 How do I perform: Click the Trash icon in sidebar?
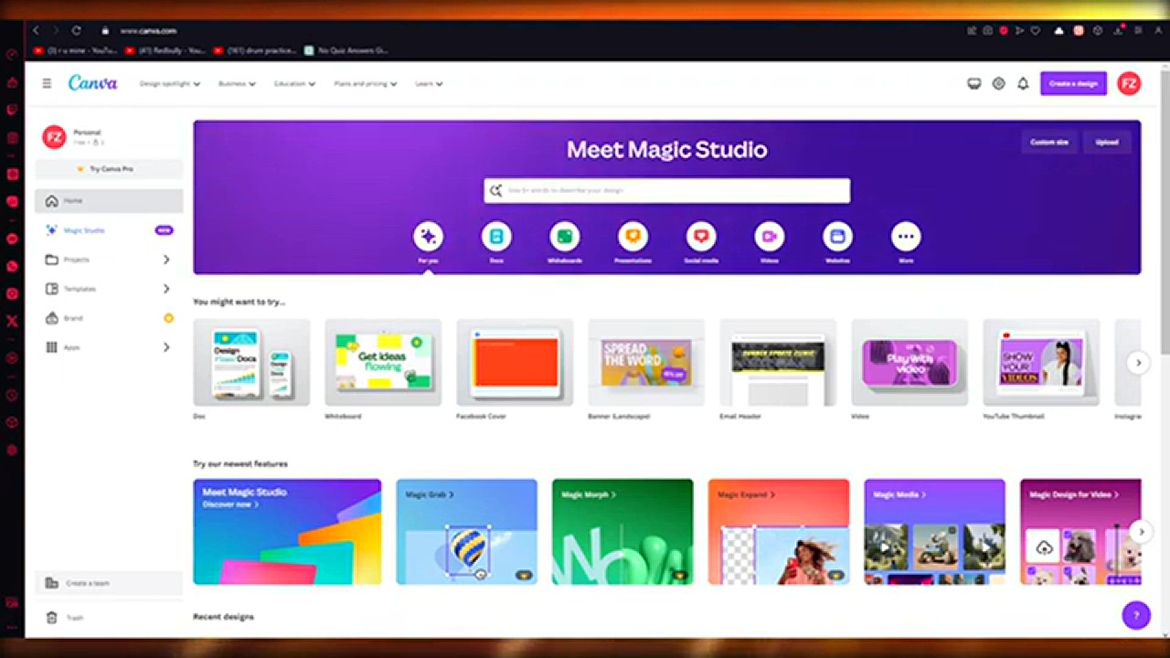point(52,618)
